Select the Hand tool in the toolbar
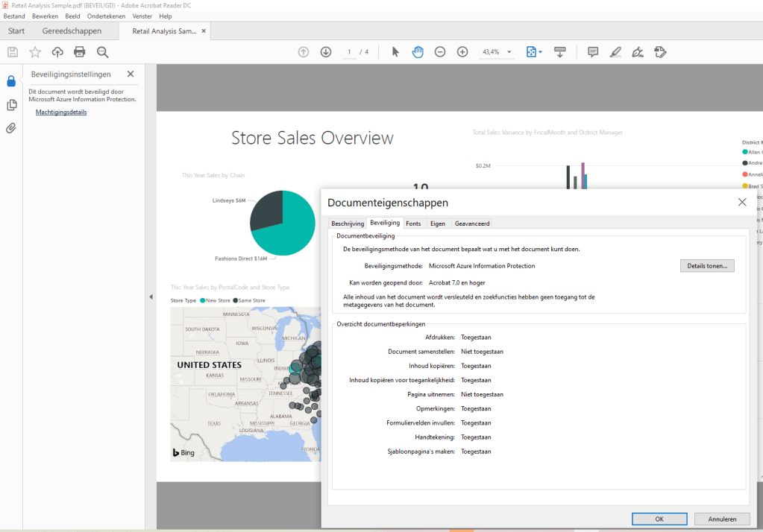 click(417, 51)
